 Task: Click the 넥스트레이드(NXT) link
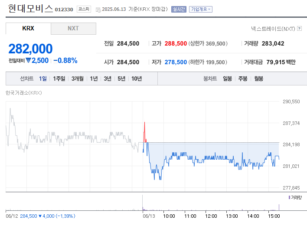[x=273, y=29]
